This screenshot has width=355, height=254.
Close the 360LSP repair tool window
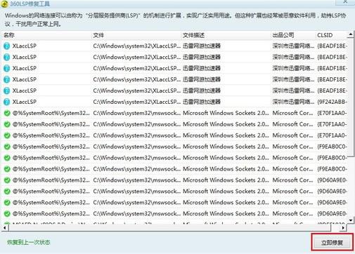(345, 2)
